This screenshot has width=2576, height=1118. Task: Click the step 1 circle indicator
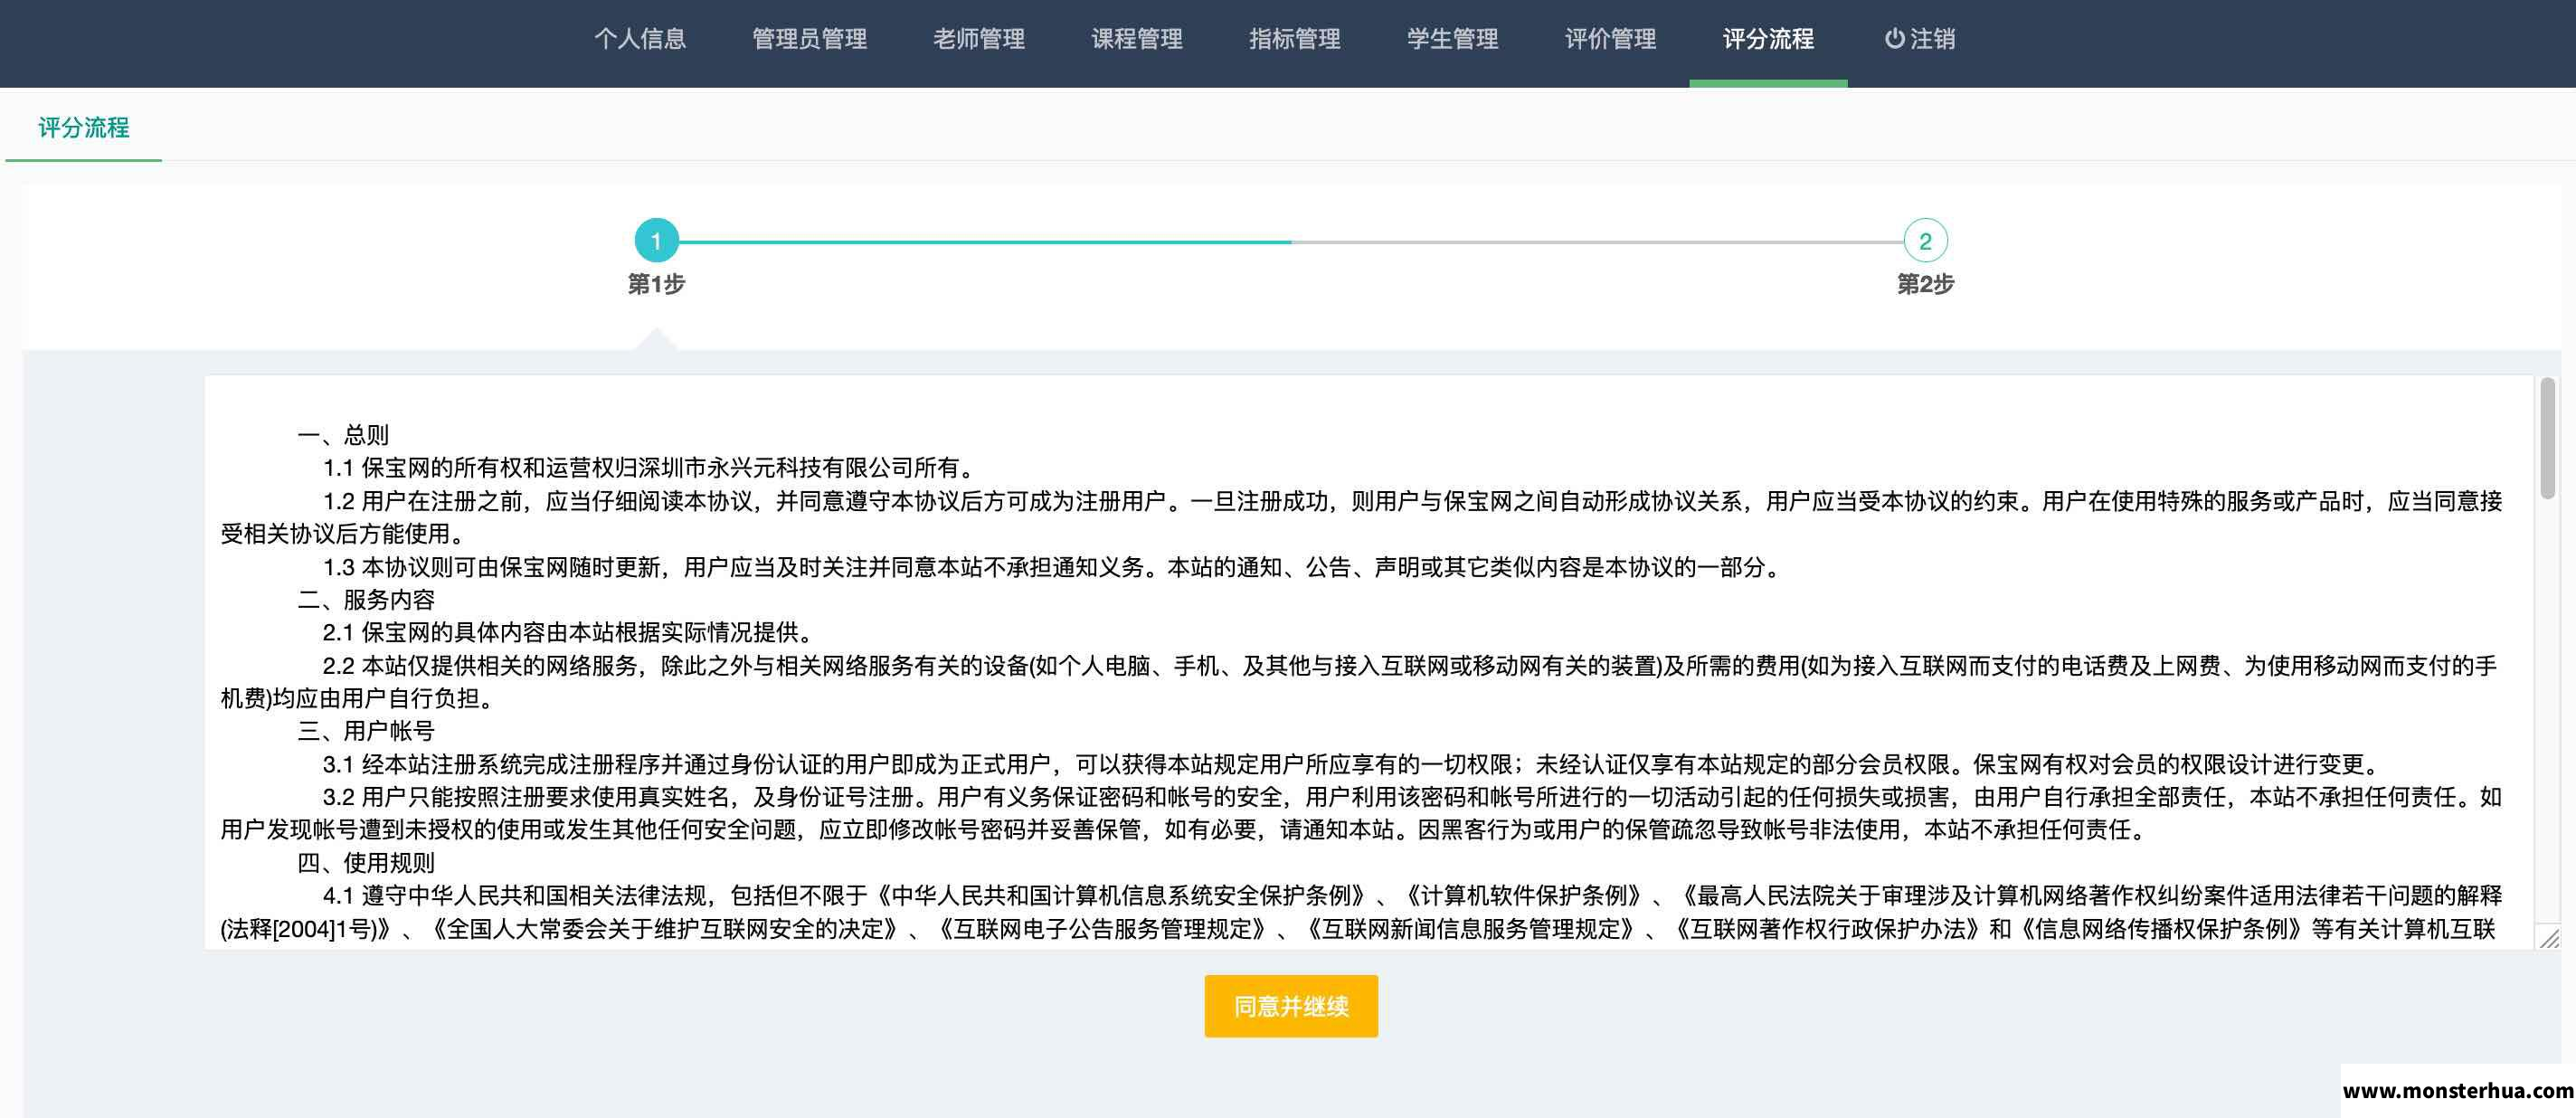pyautogui.click(x=656, y=241)
